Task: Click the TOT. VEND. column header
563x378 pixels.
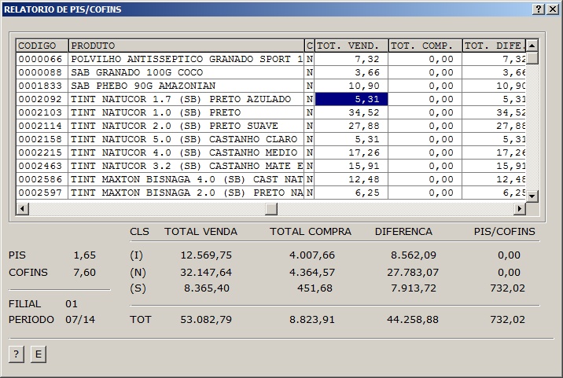Action: point(351,46)
